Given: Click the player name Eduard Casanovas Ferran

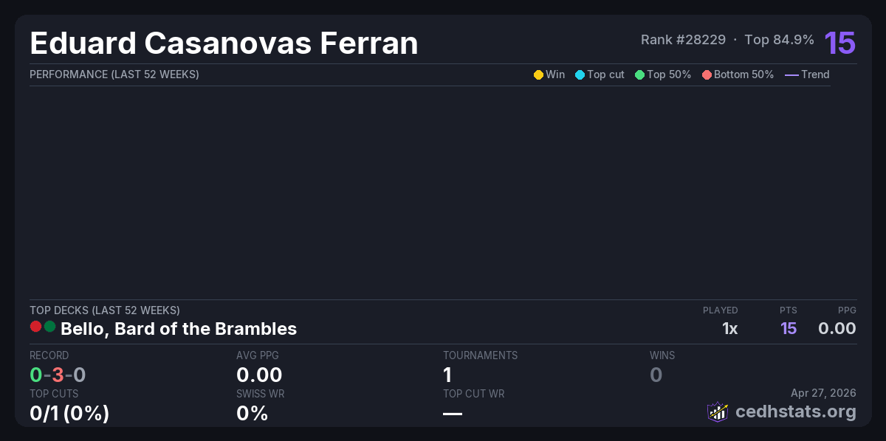Looking at the screenshot, I should click(224, 44).
